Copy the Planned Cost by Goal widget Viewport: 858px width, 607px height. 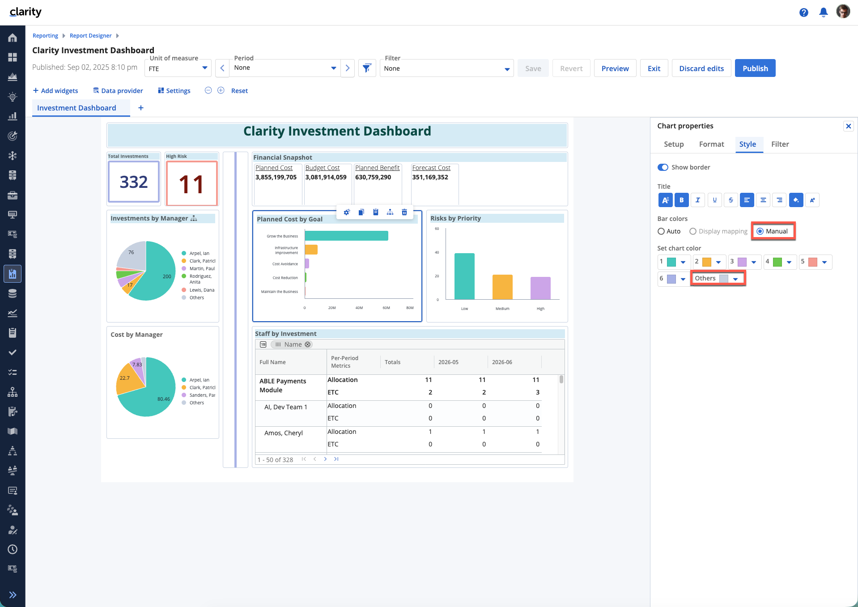tap(361, 212)
